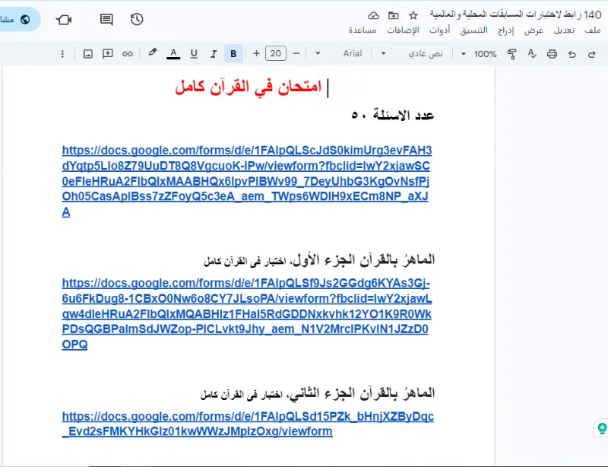Screen dimensions: 608x467
Task: Open ملف (File) menu
Action: click(x=593, y=30)
